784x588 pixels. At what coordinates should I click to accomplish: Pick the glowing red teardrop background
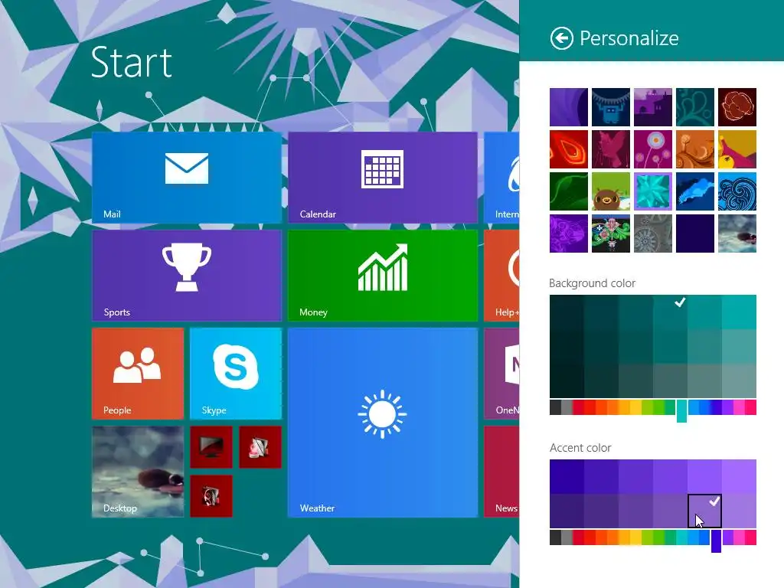coord(569,149)
